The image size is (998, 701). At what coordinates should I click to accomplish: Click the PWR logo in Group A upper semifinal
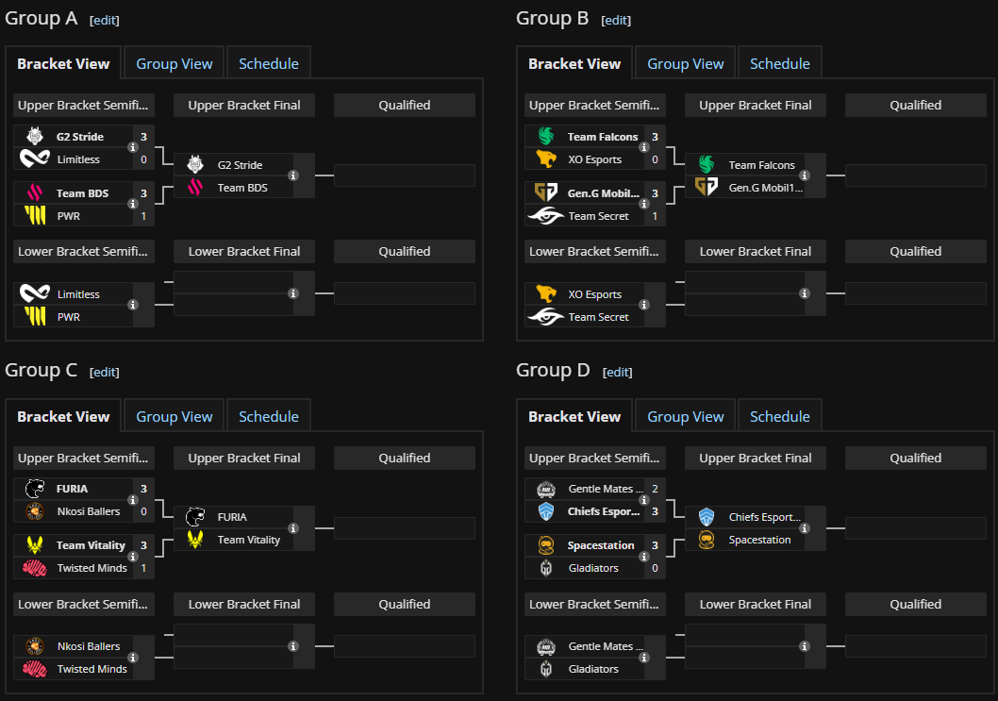35,215
